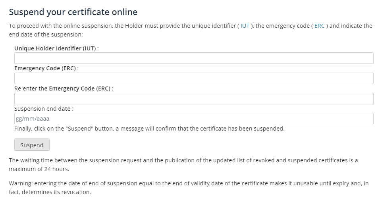Click the 'Suspension end date' label

[x=44, y=109]
